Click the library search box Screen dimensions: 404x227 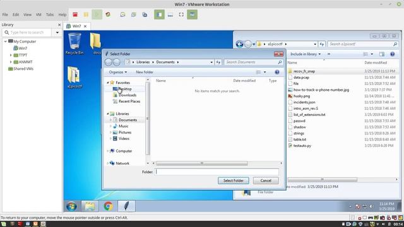[27, 32]
